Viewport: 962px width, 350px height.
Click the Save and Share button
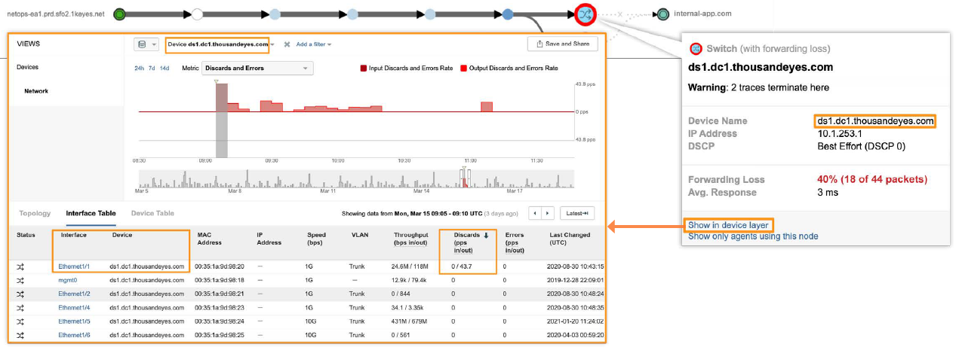click(562, 44)
